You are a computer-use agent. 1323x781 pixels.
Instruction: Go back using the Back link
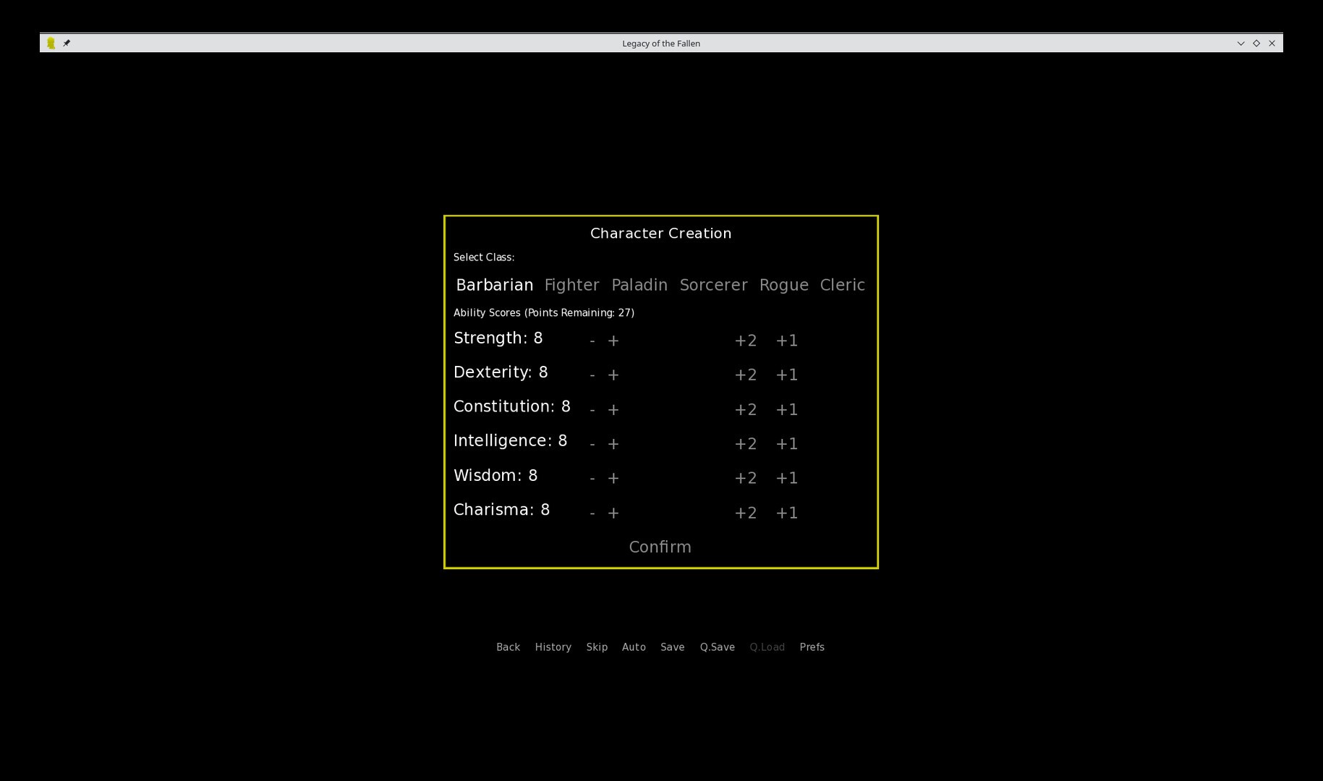click(x=508, y=646)
